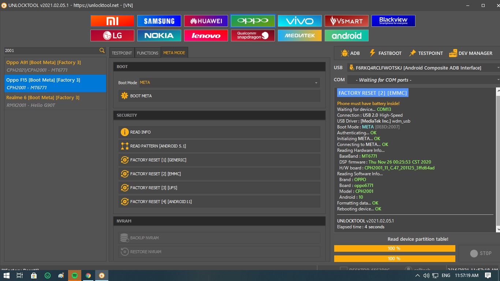Select the Vivo brand tile

[300, 21]
